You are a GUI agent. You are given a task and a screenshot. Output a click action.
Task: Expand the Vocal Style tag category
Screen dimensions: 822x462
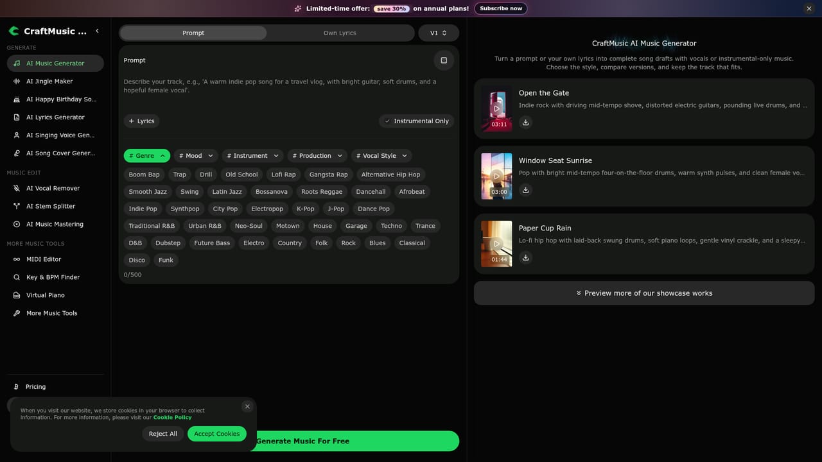pos(381,156)
